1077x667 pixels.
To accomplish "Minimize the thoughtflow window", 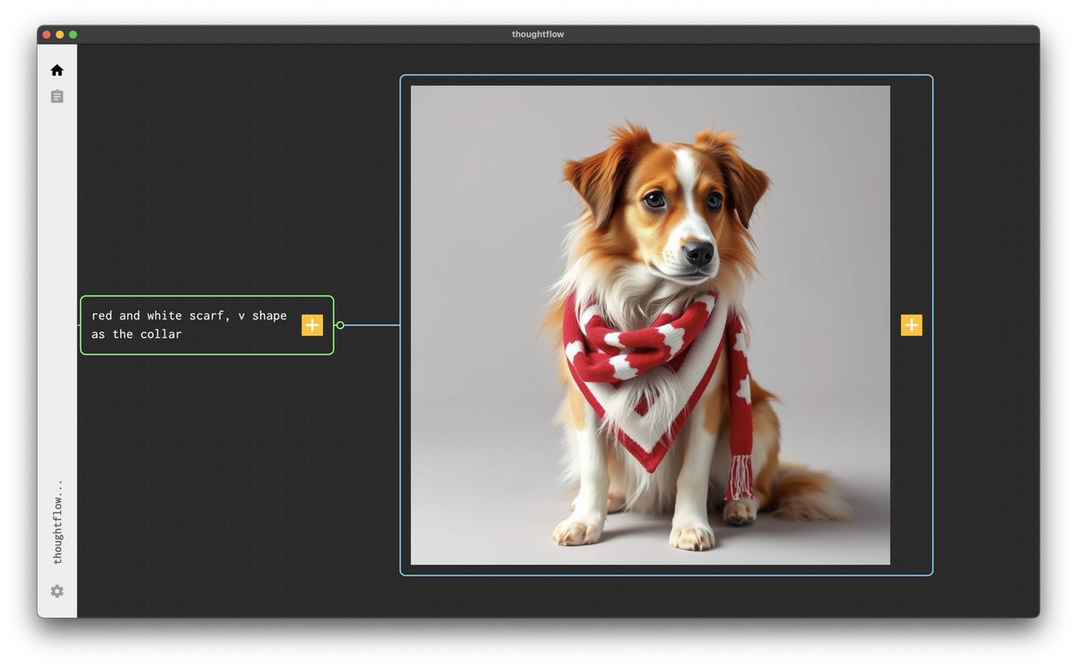I will pos(60,34).
